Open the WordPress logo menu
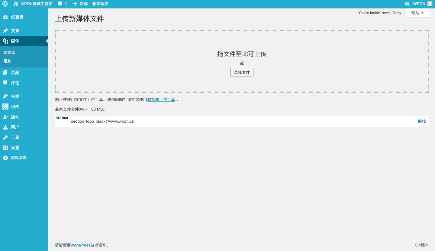The height and width of the screenshot is (251, 435). [5, 4]
